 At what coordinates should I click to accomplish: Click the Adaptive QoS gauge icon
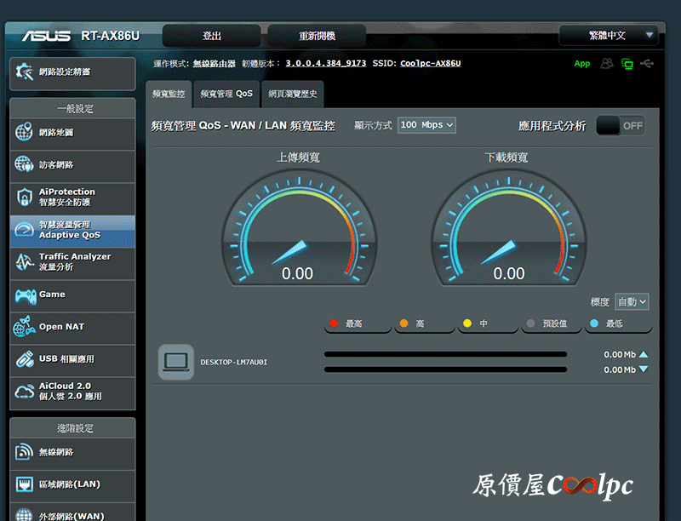(x=24, y=230)
